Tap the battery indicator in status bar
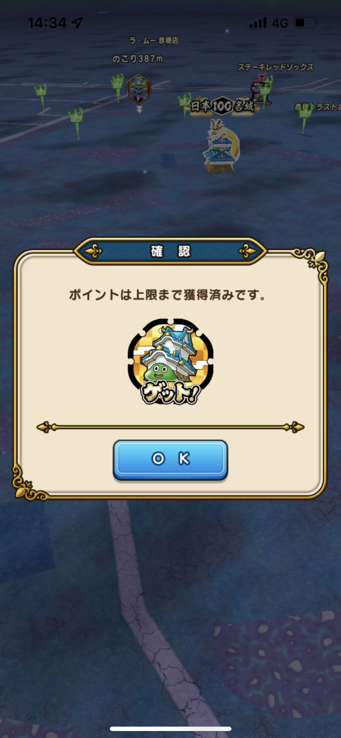 [306, 22]
